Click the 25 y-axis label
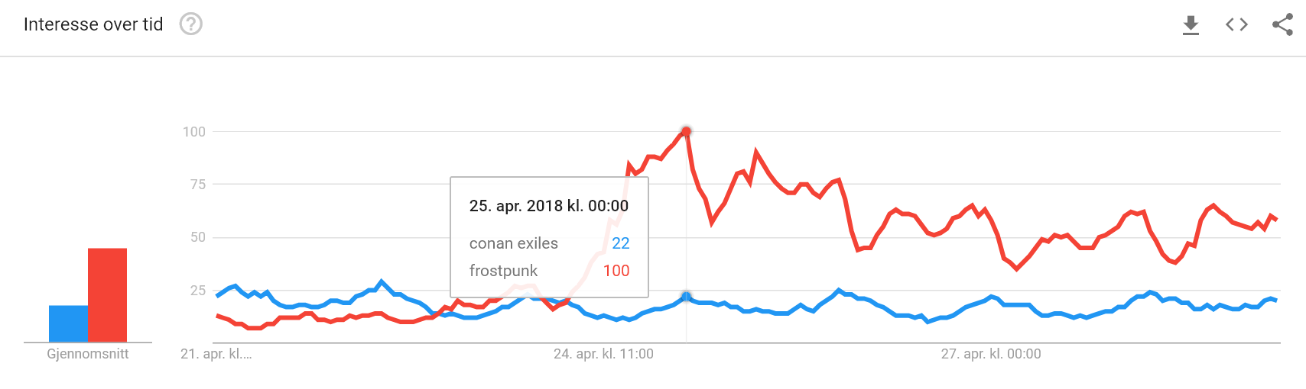The width and height of the screenshot is (1306, 389). tap(198, 291)
